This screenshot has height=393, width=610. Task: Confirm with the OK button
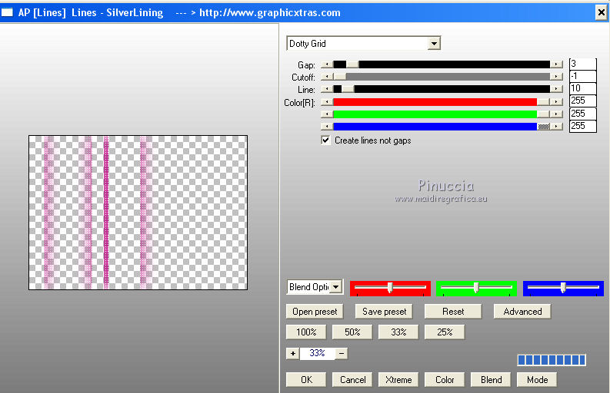(306, 380)
